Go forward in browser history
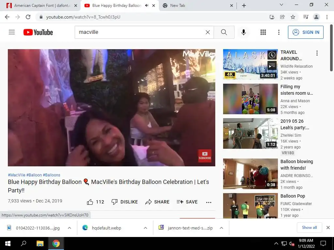 click(x=18, y=17)
